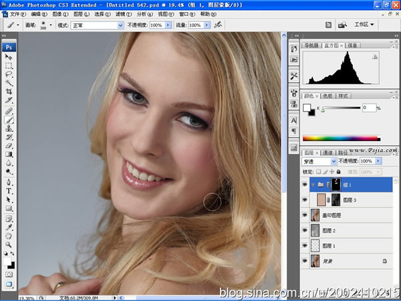Select the Zoom tool in toolbox
401x301 pixels.
pos(9,244)
